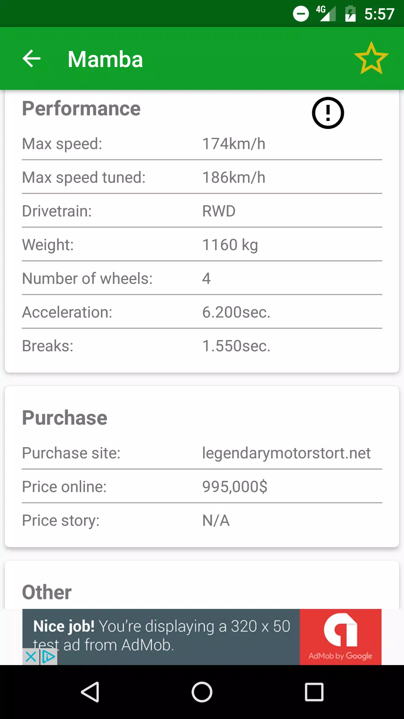Tap the Mamba title in header
404x719 pixels.
tap(105, 59)
